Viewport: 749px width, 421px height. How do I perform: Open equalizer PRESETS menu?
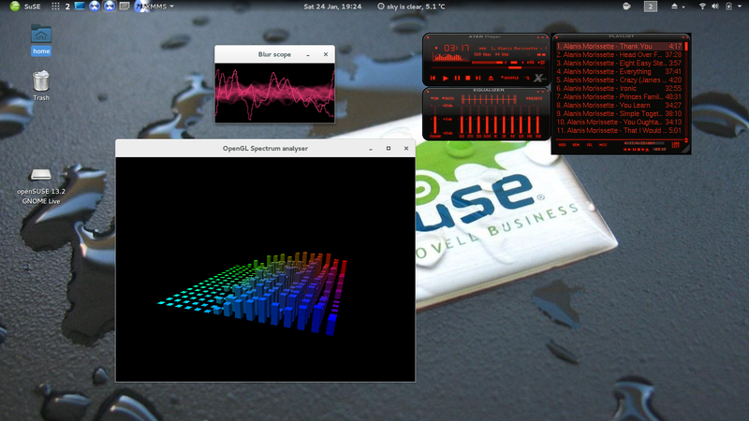[x=534, y=98]
